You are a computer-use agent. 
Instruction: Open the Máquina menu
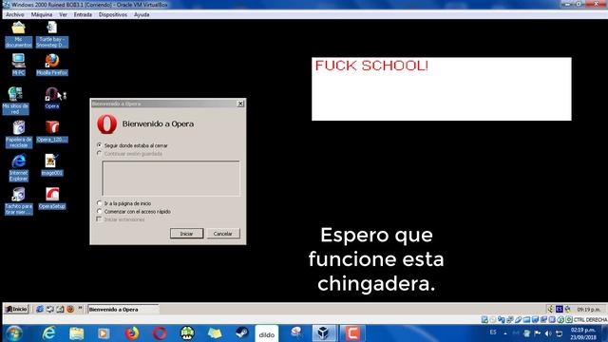tap(42, 15)
